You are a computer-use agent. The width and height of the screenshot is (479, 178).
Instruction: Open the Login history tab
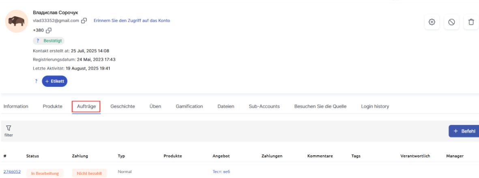click(375, 106)
